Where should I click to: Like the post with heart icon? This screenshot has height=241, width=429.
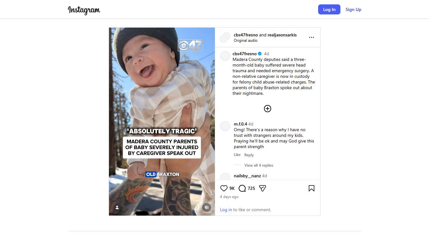(x=224, y=188)
